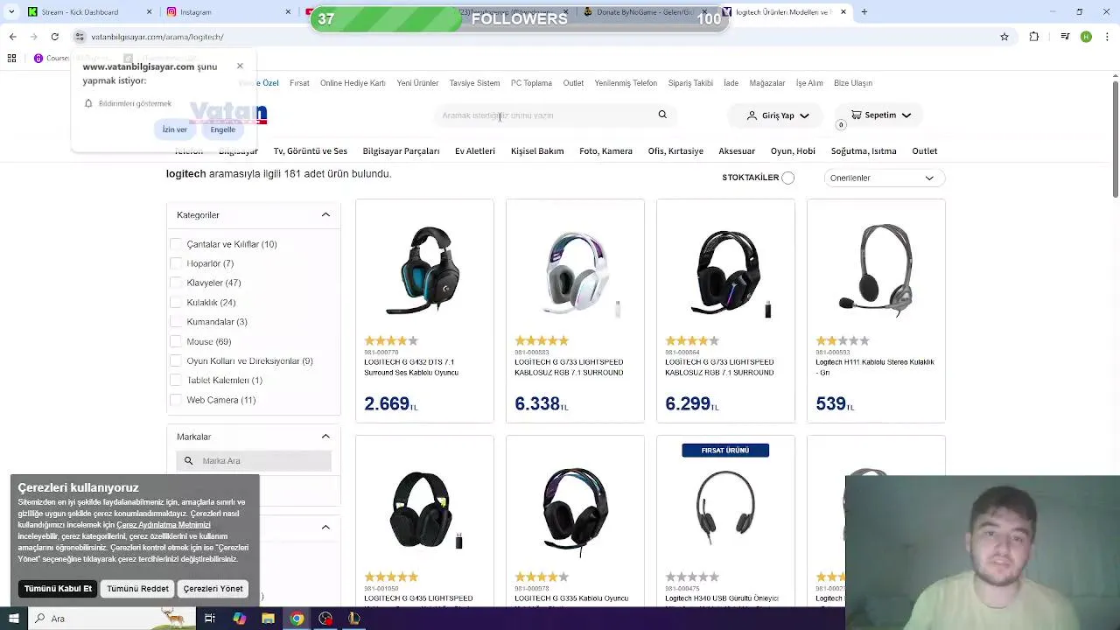Screen dimensions: 1120x630
Task: Open the Chrome apps grid icon
Action: point(11,58)
